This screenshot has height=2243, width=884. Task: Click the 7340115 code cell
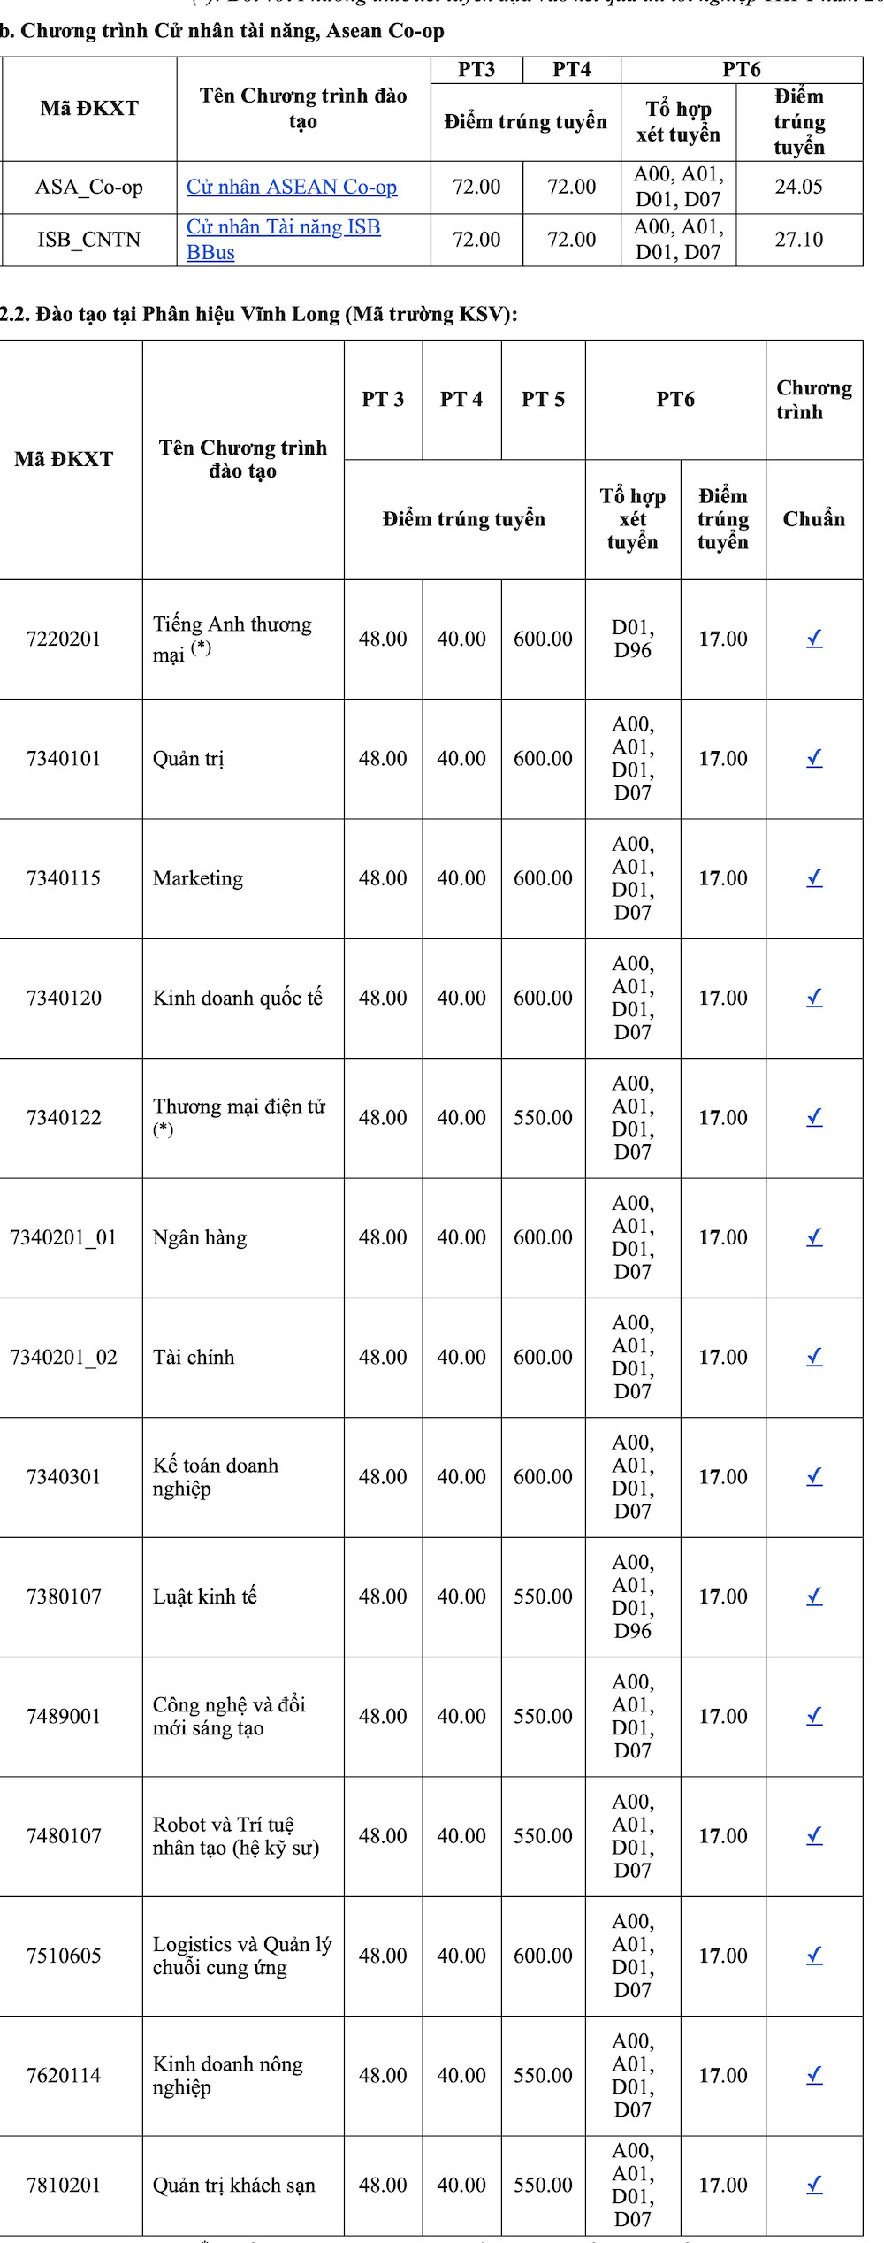[x=64, y=878]
